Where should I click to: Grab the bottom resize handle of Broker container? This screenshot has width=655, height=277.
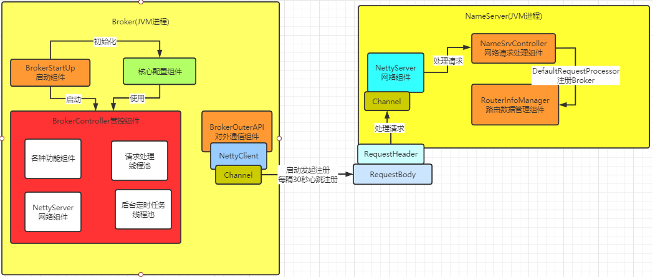coord(140,275)
